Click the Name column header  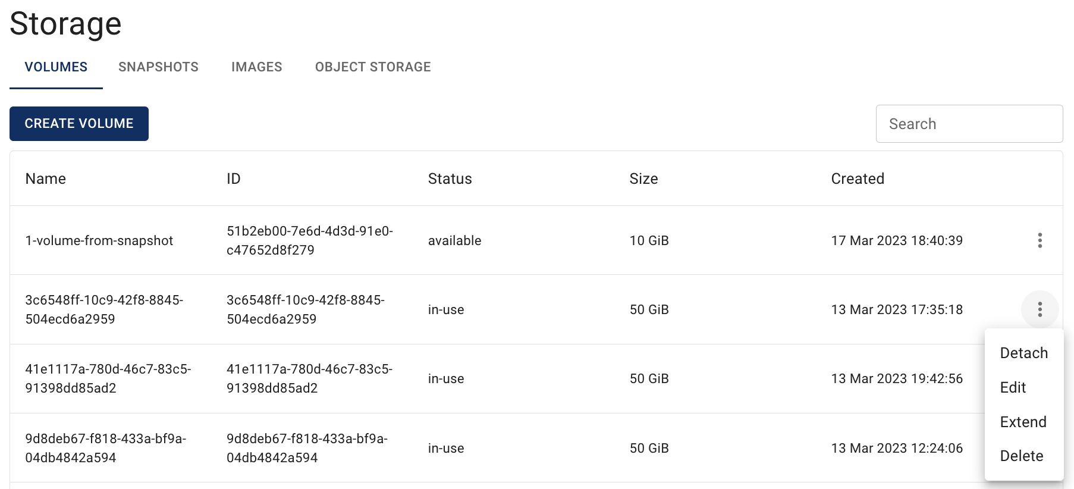click(x=46, y=179)
